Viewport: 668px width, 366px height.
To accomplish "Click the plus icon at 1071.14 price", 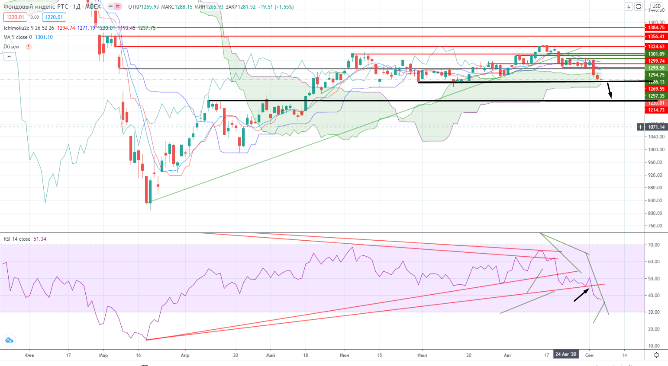I will (x=640, y=127).
